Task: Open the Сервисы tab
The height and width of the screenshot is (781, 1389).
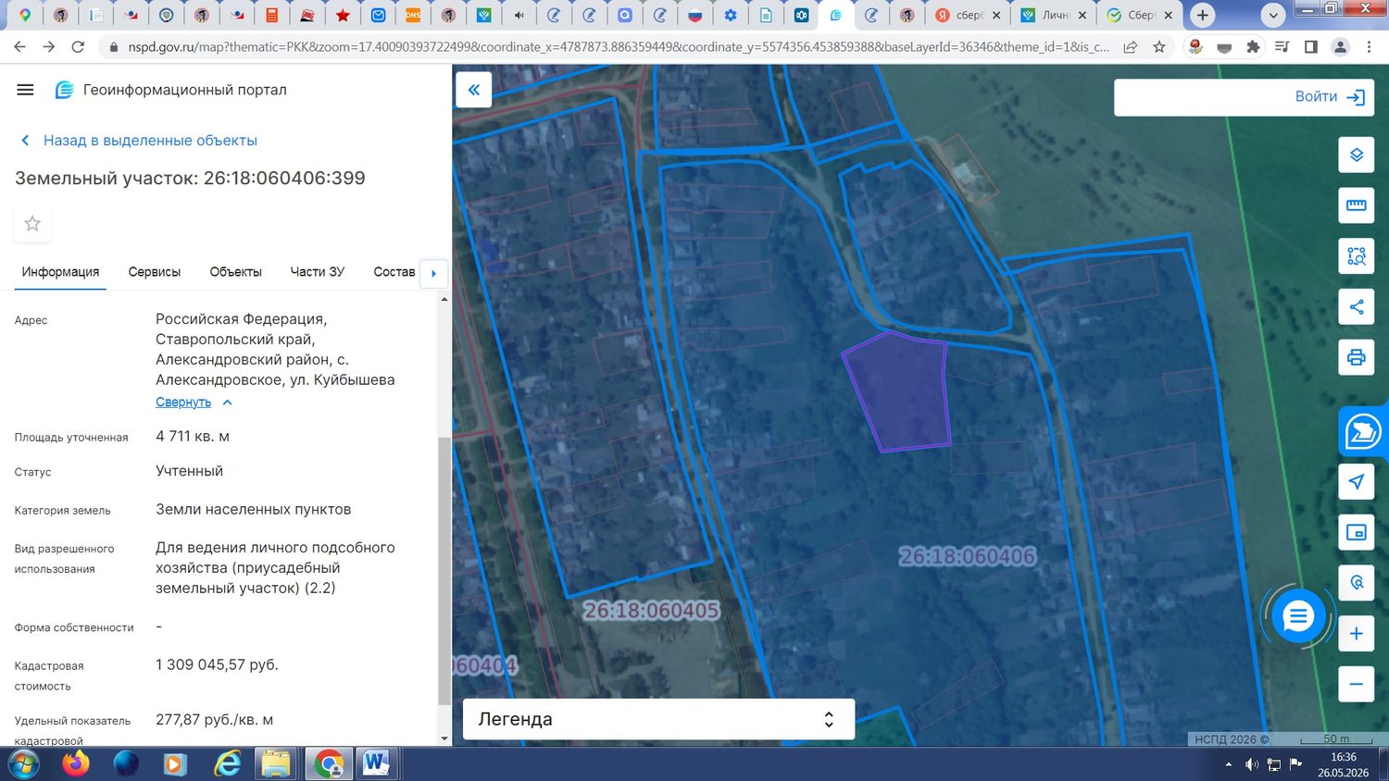Action: pos(155,272)
